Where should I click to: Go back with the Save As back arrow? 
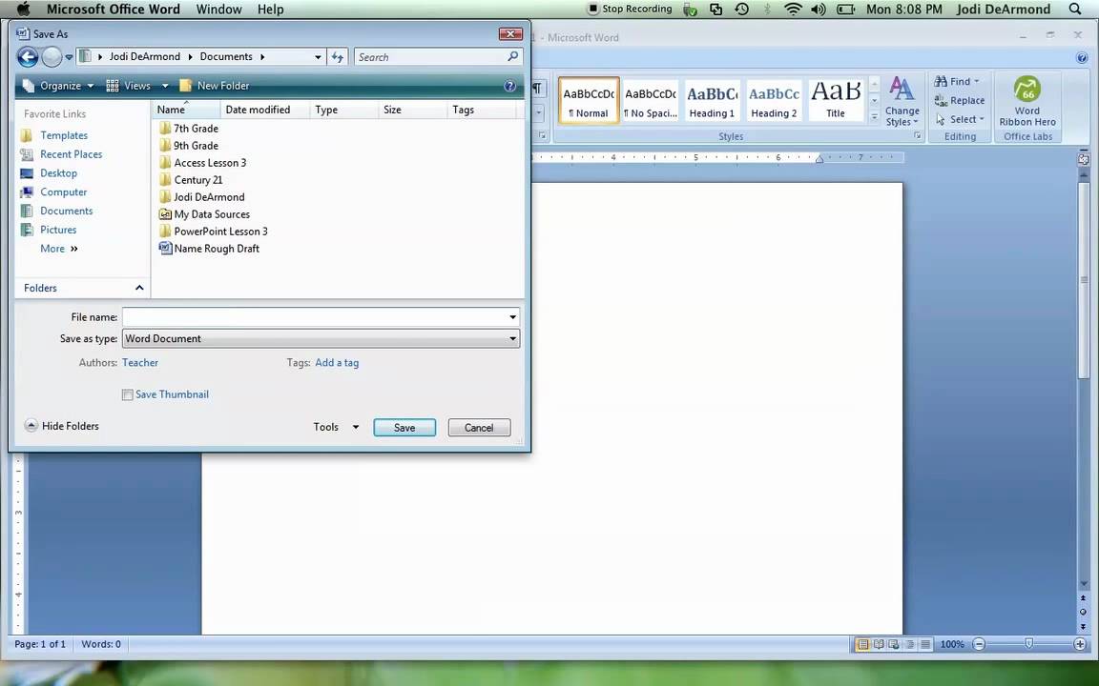coord(28,57)
